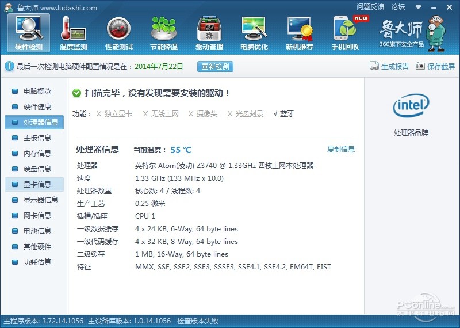Click the 1.33 GHz speed value
Image resolution: width=460 pixels, height=328 pixels.
coord(179,178)
